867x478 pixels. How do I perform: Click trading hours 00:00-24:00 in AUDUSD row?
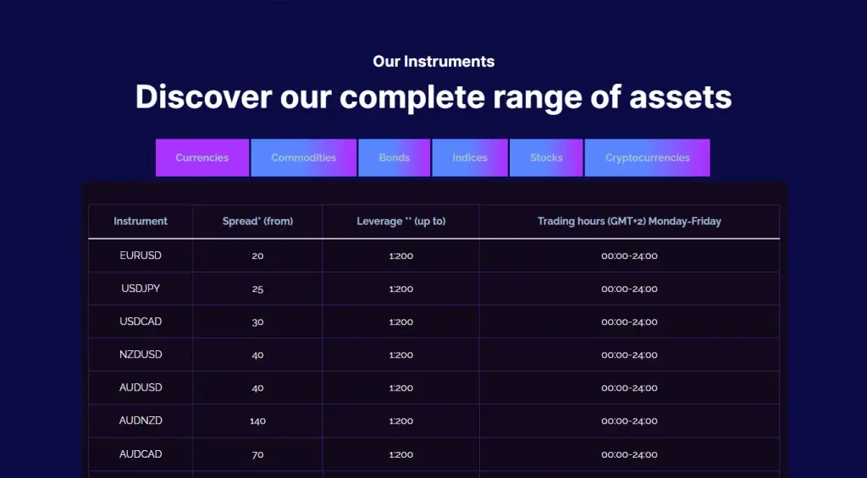[x=629, y=388]
